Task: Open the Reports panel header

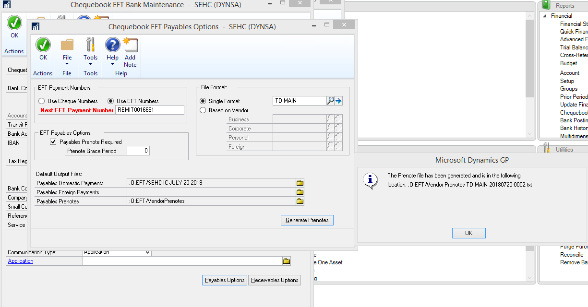Action: [564, 5]
